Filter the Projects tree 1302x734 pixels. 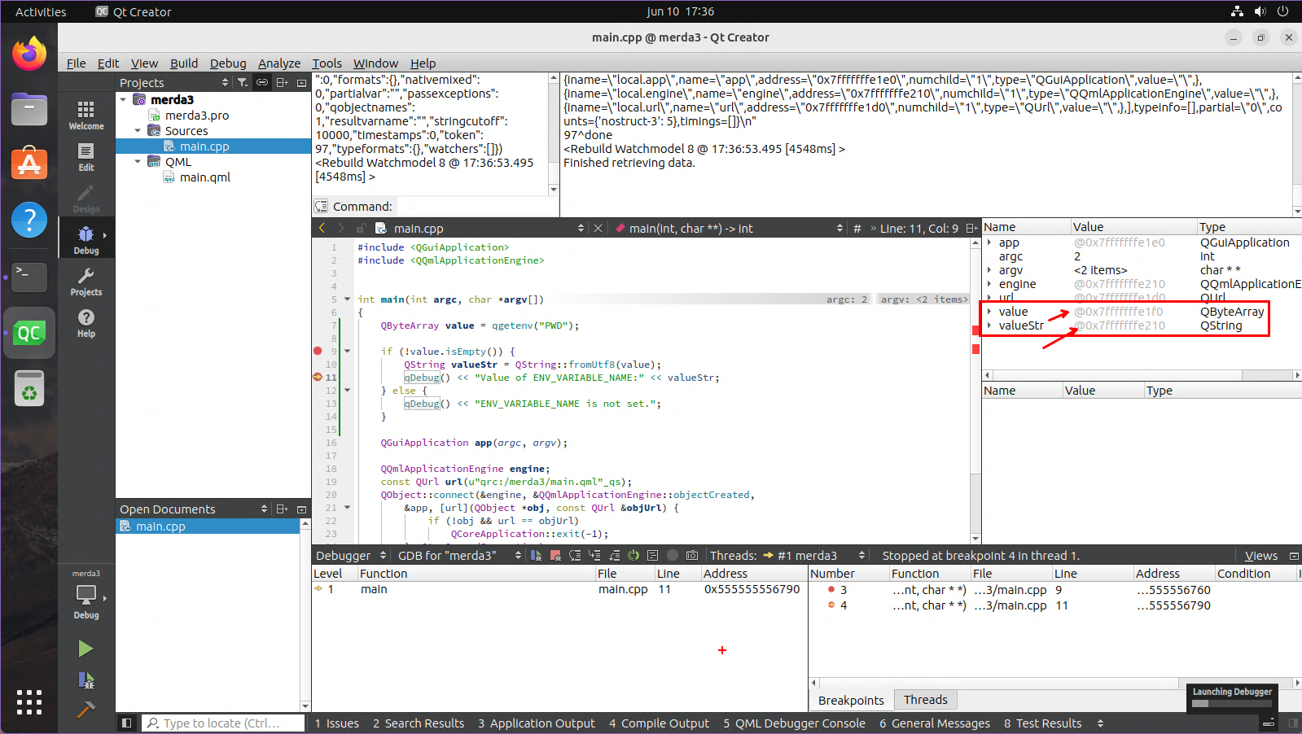point(242,82)
